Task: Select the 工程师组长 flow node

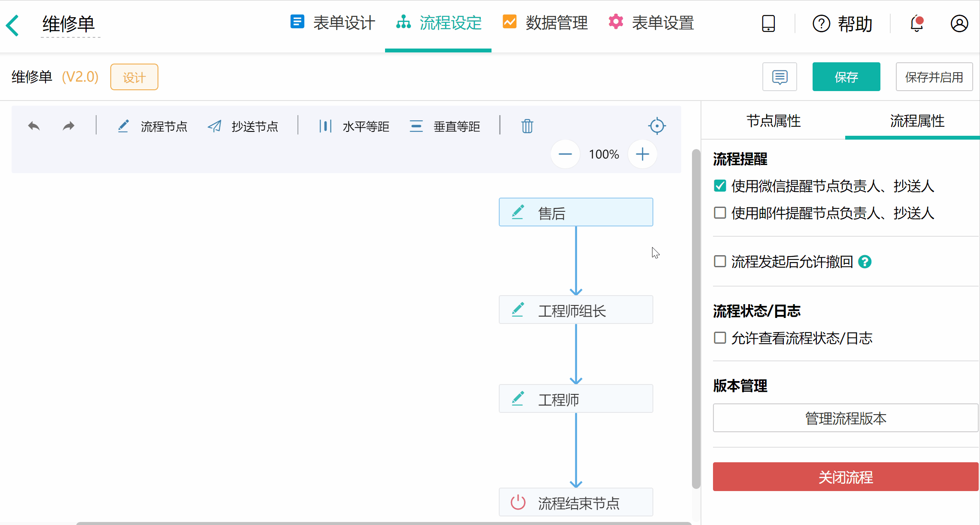Action: click(576, 309)
